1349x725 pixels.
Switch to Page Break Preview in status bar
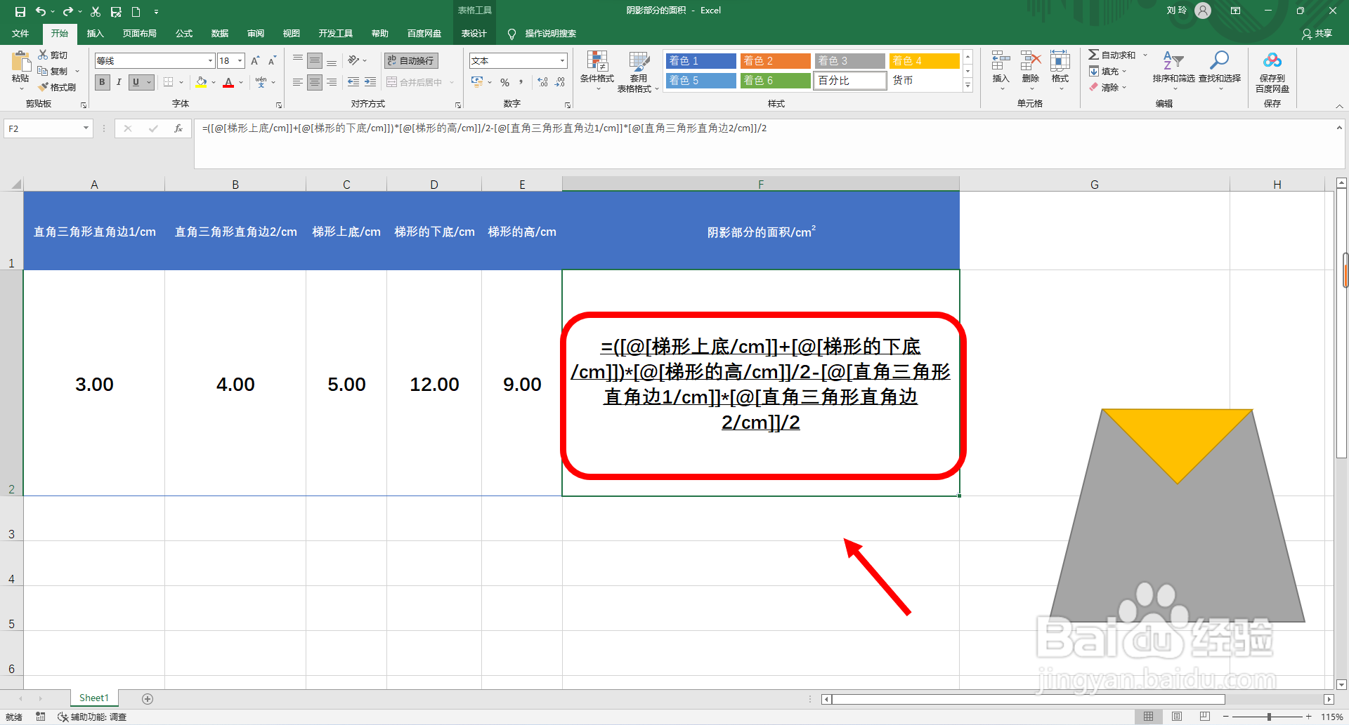tap(1205, 717)
